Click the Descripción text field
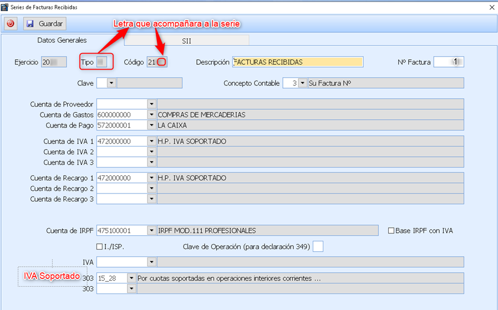The image size is (498, 310). (298, 62)
